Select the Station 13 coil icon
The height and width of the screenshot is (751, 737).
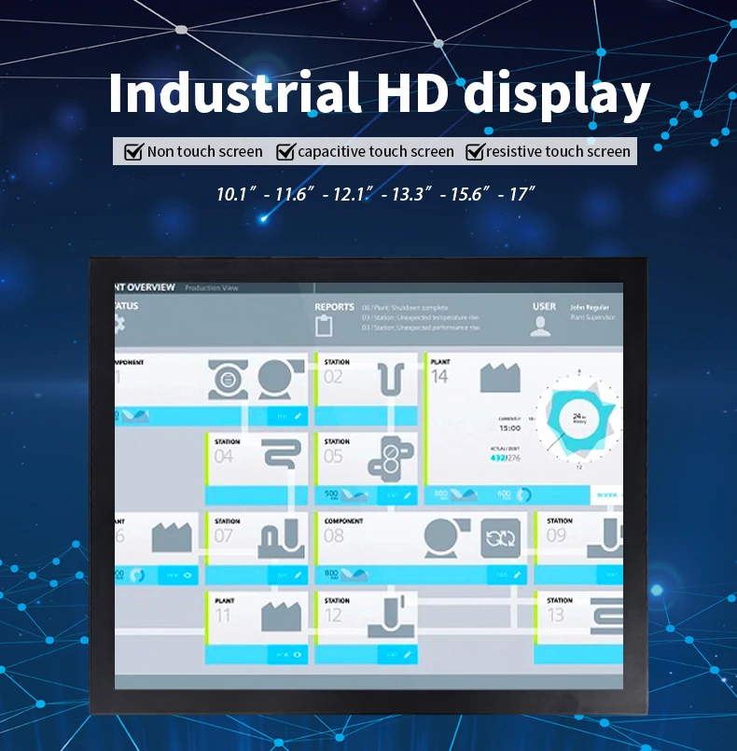coord(606,616)
